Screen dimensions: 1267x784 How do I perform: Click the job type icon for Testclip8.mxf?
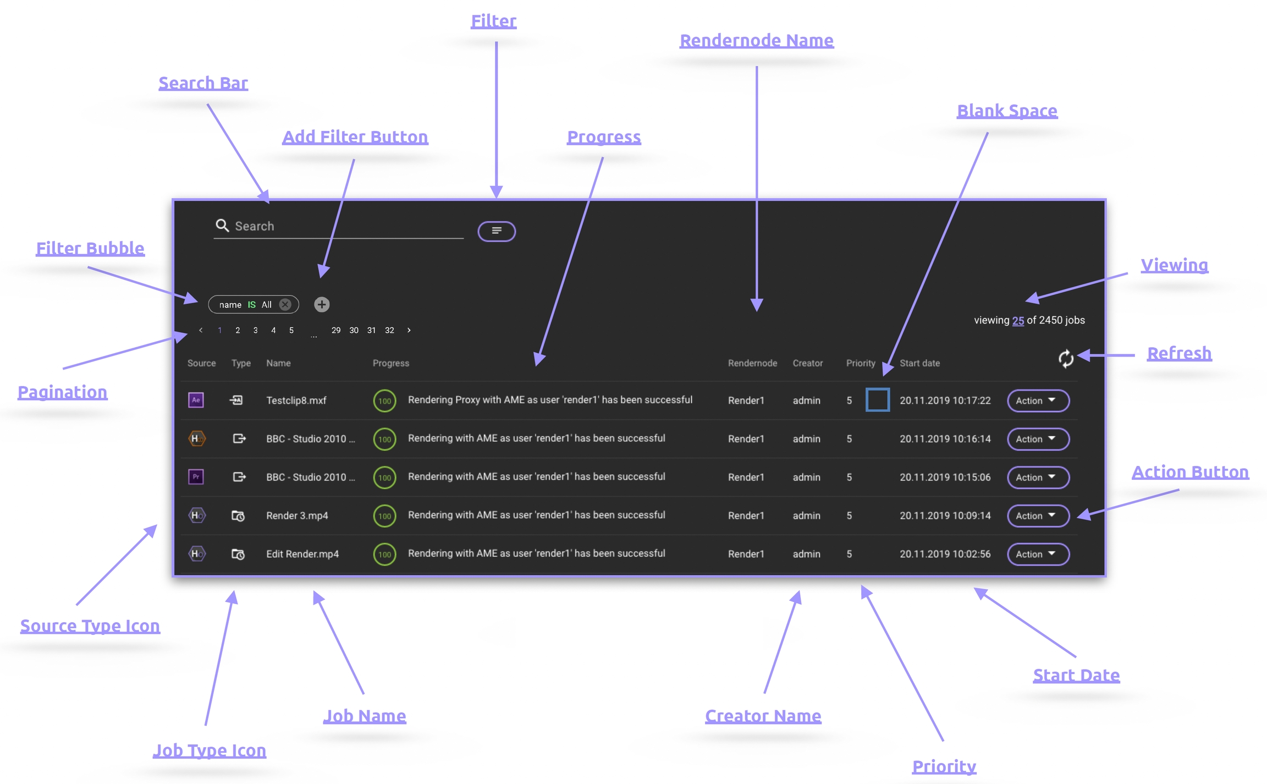236,400
